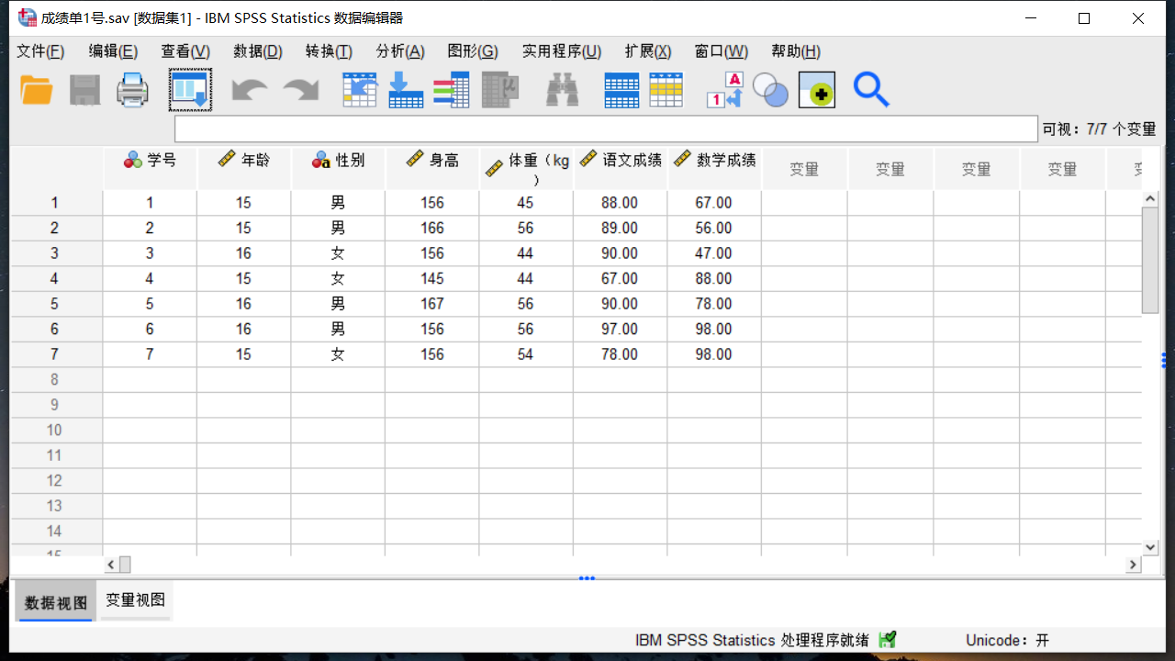1175x661 pixels.
Task: Save the dataset using the save icon
Action: (x=84, y=89)
